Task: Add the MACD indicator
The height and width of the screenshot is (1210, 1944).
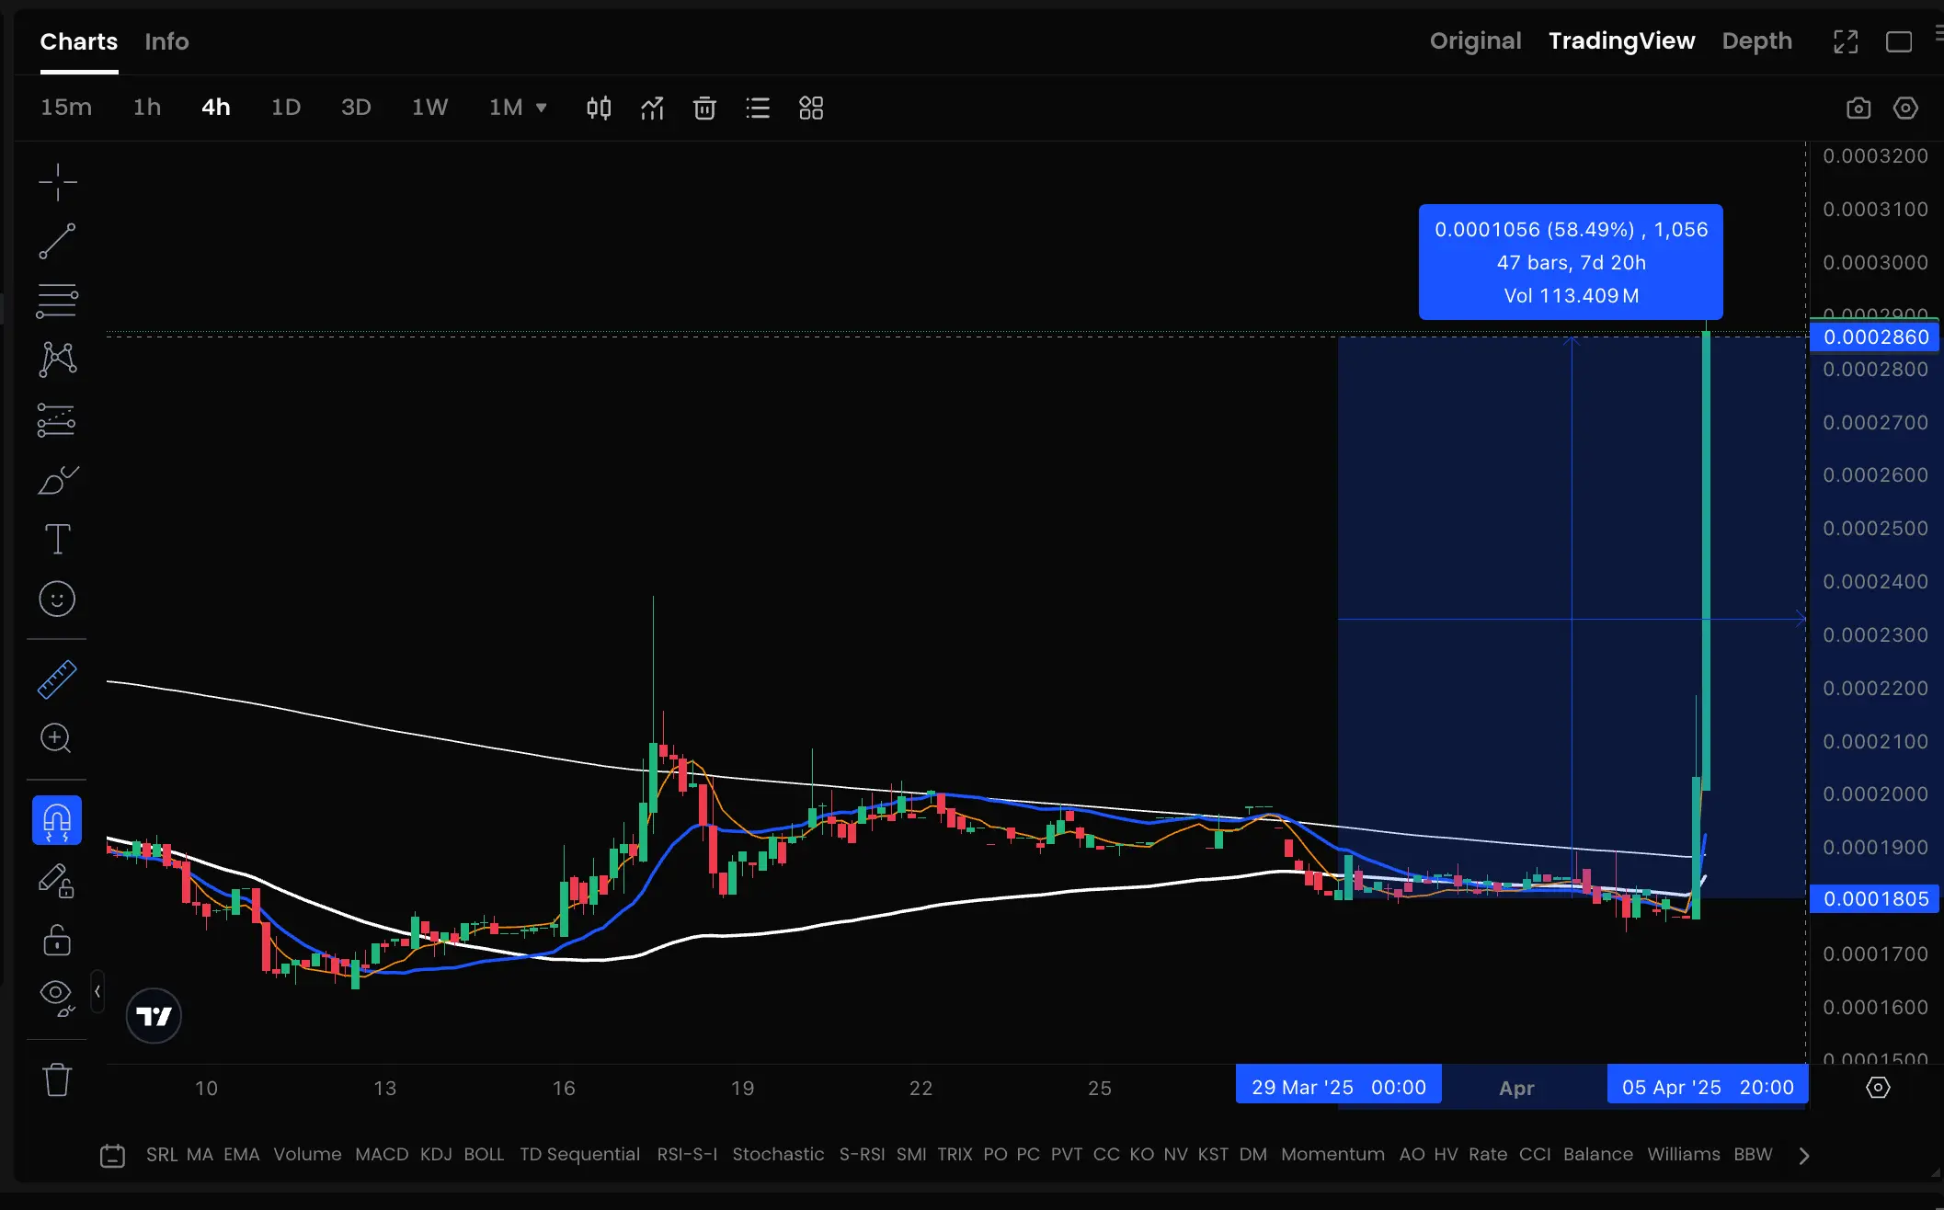Action: (x=382, y=1155)
